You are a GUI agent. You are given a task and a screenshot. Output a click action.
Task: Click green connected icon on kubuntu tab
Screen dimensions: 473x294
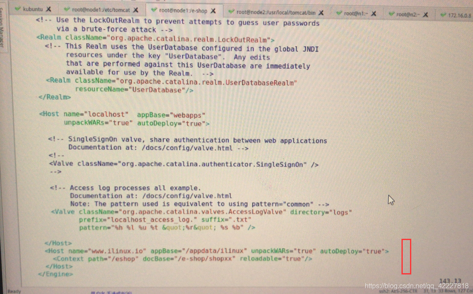tap(17, 9)
